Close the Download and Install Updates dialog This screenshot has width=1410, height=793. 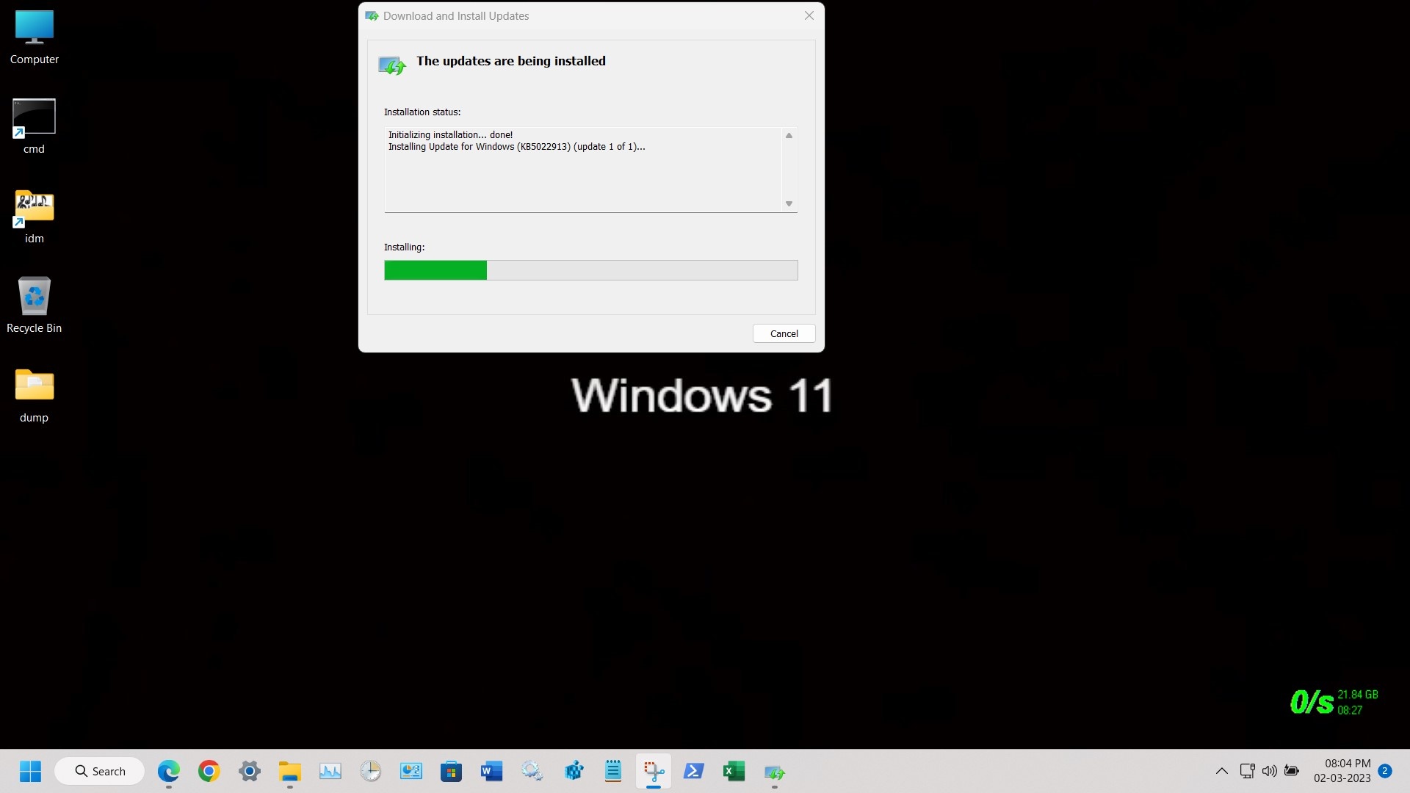pos(809,15)
